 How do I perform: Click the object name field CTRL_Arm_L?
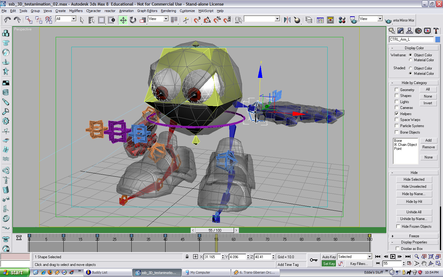[411, 39]
